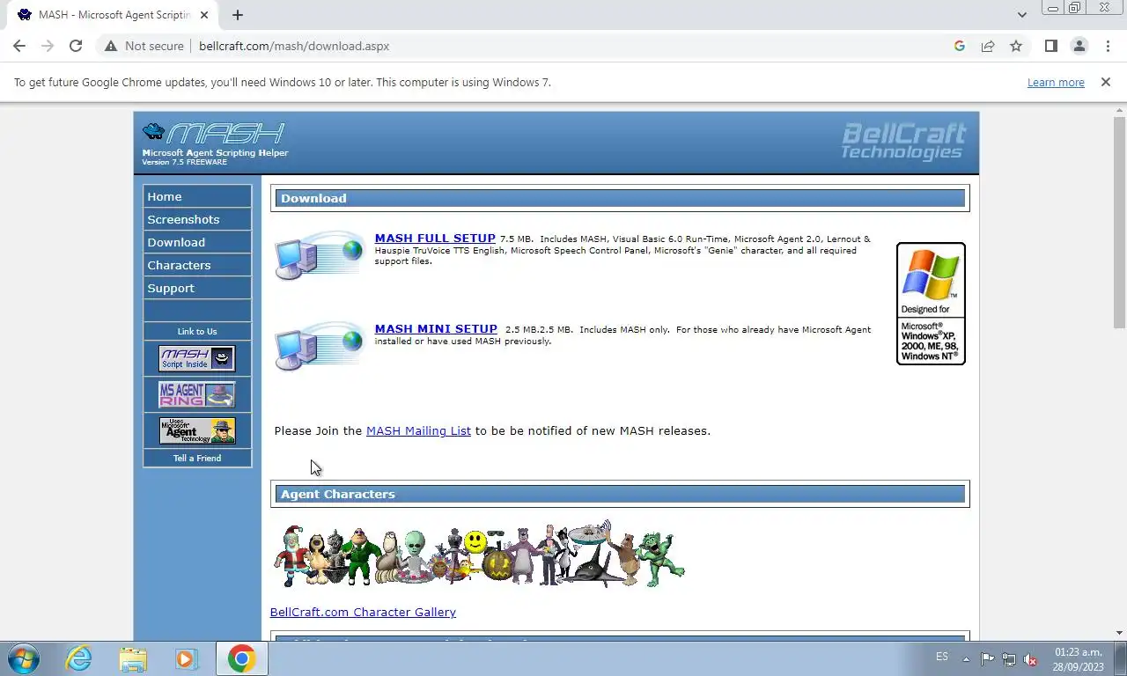Click Designed for Windows XP logo

pos(931,304)
